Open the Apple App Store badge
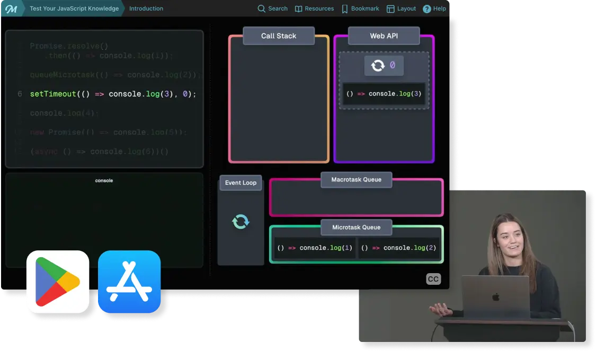Viewport: 596px width, 352px height. [x=129, y=282]
